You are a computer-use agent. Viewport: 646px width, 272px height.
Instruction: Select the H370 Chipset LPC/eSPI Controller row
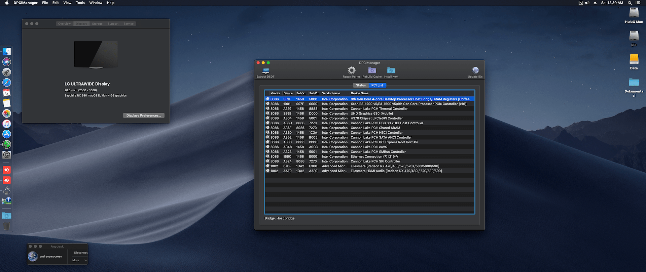(x=369, y=118)
